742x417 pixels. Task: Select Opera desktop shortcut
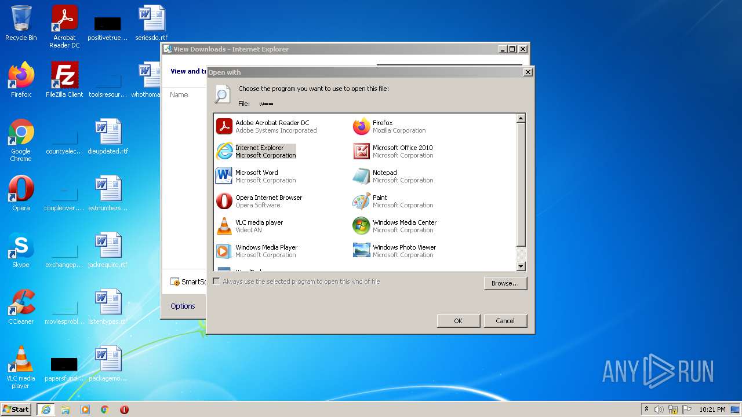[21, 193]
